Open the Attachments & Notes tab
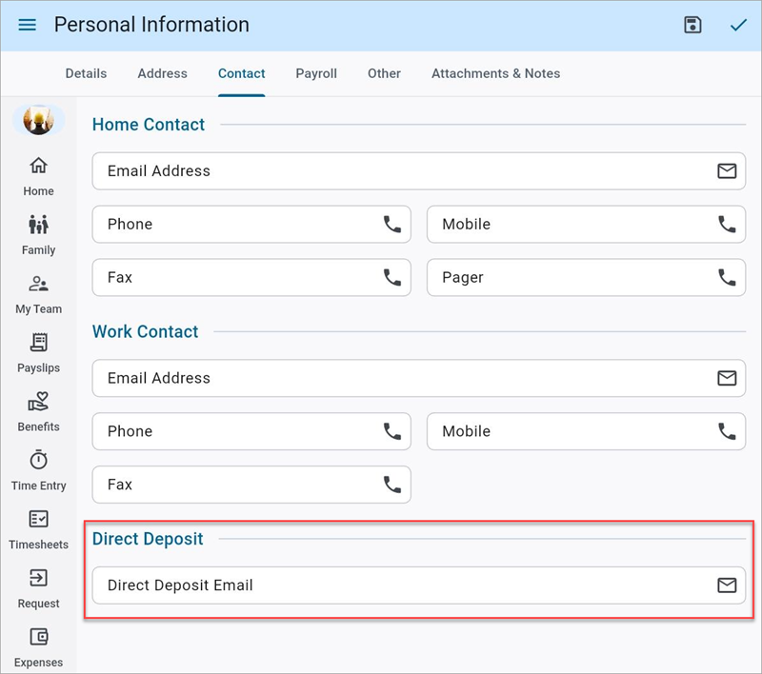This screenshot has height=674, width=762. tap(495, 73)
